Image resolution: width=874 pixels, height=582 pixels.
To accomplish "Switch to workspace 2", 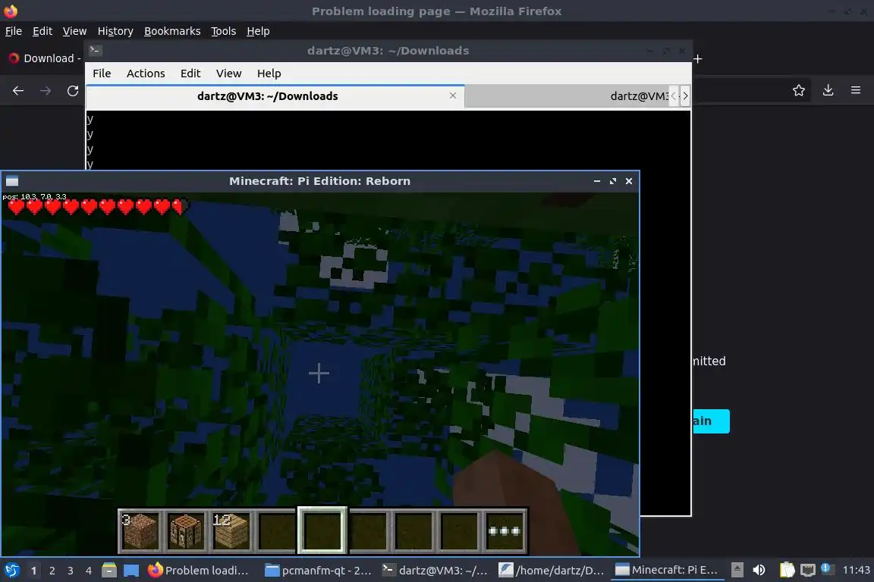I will tap(52, 571).
